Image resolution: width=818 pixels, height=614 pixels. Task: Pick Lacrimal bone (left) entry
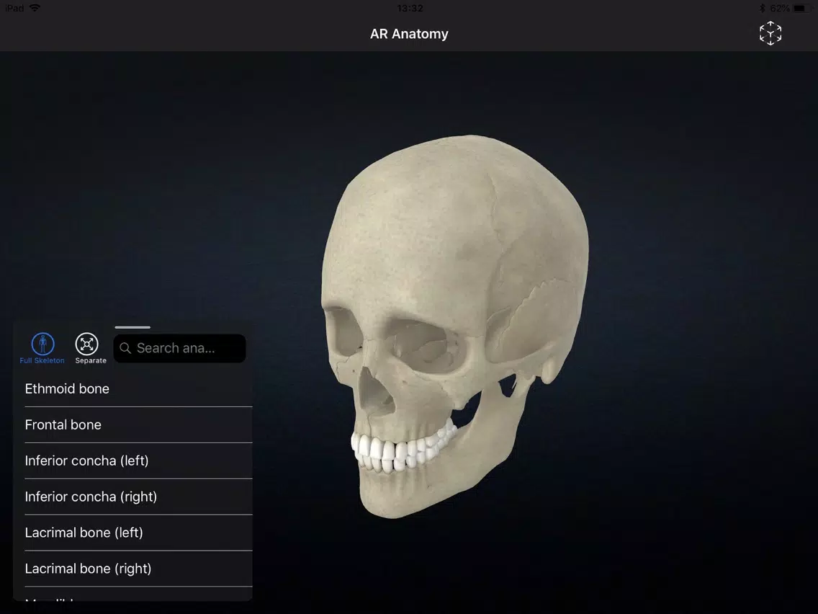point(138,533)
